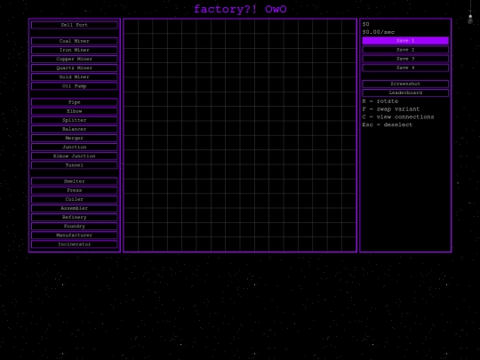Take a Screenshot of the factory
Image resolution: width=480 pixels, height=360 pixels.
(x=405, y=84)
